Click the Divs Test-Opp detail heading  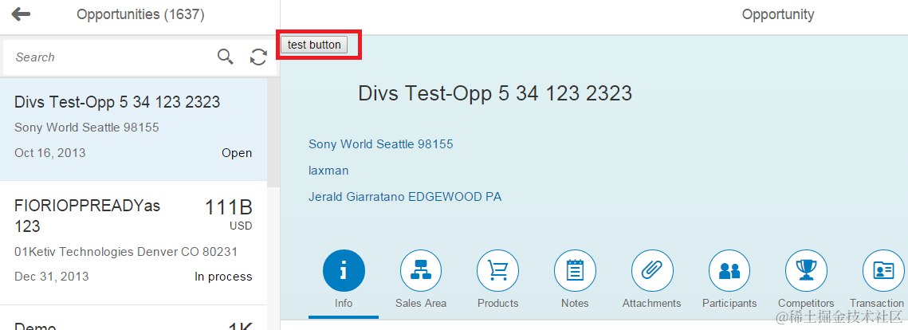pyautogui.click(x=495, y=93)
